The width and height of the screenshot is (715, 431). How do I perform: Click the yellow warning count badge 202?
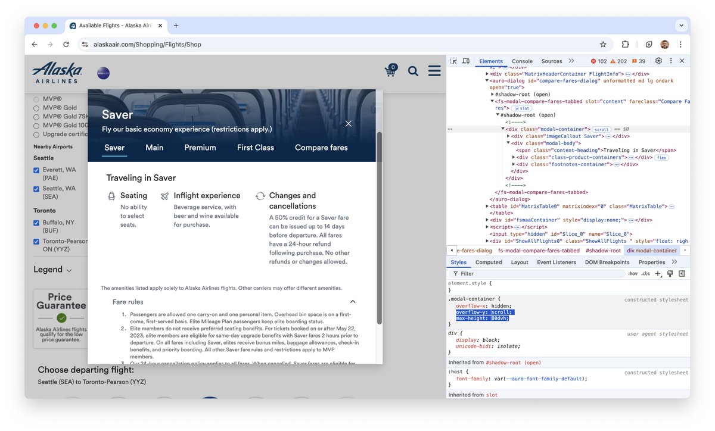[618, 61]
